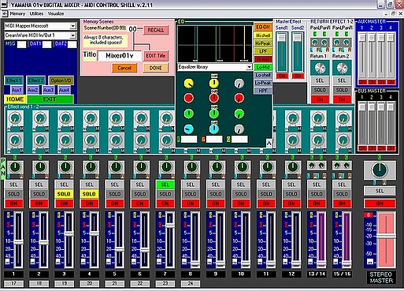Click the orange Cancel button
The height and width of the screenshot is (291, 404).
tap(124, 68)
